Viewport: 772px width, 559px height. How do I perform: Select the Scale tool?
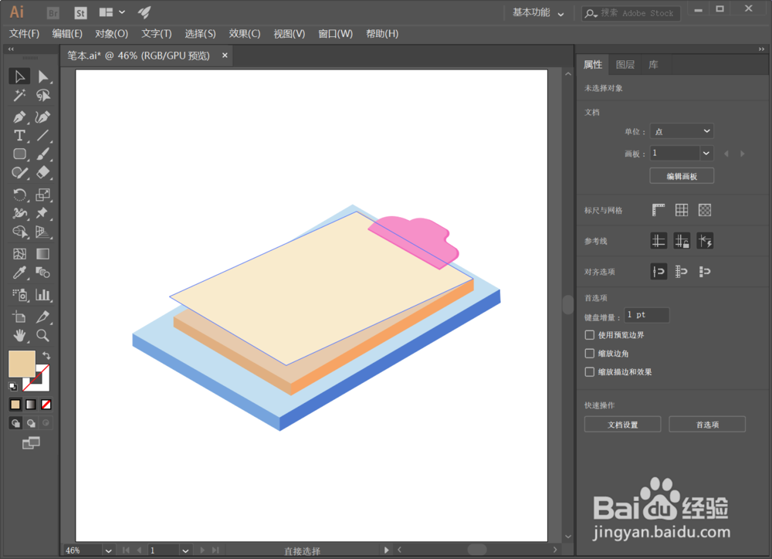tap(42, 195)
